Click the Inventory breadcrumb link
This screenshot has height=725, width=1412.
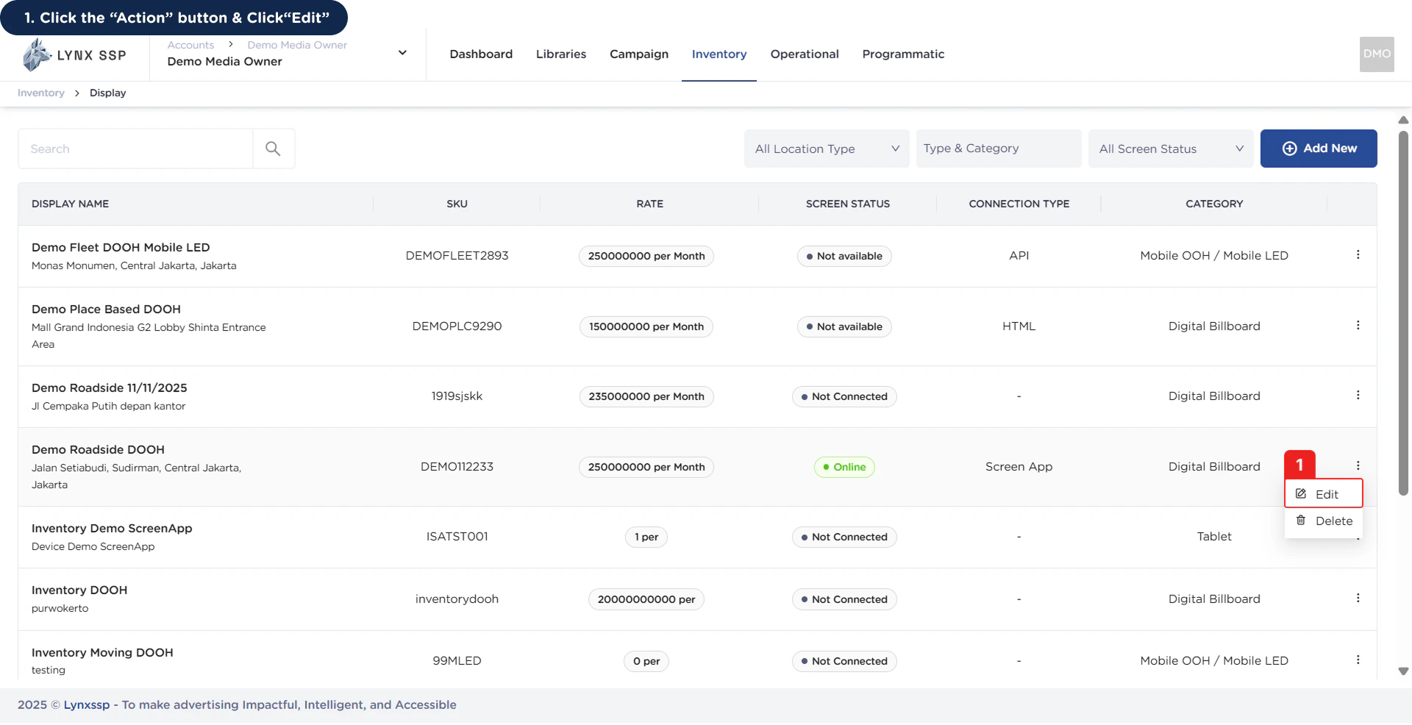click(x=41, y=93)
